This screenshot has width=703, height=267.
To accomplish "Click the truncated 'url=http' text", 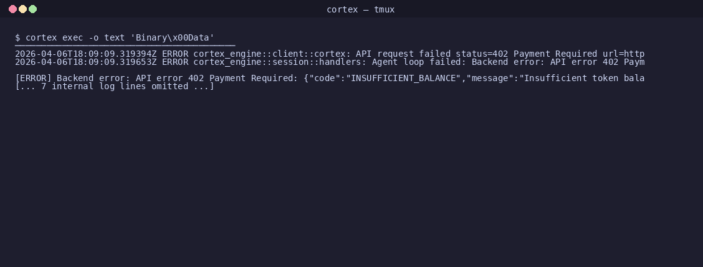I will (623, 54).
